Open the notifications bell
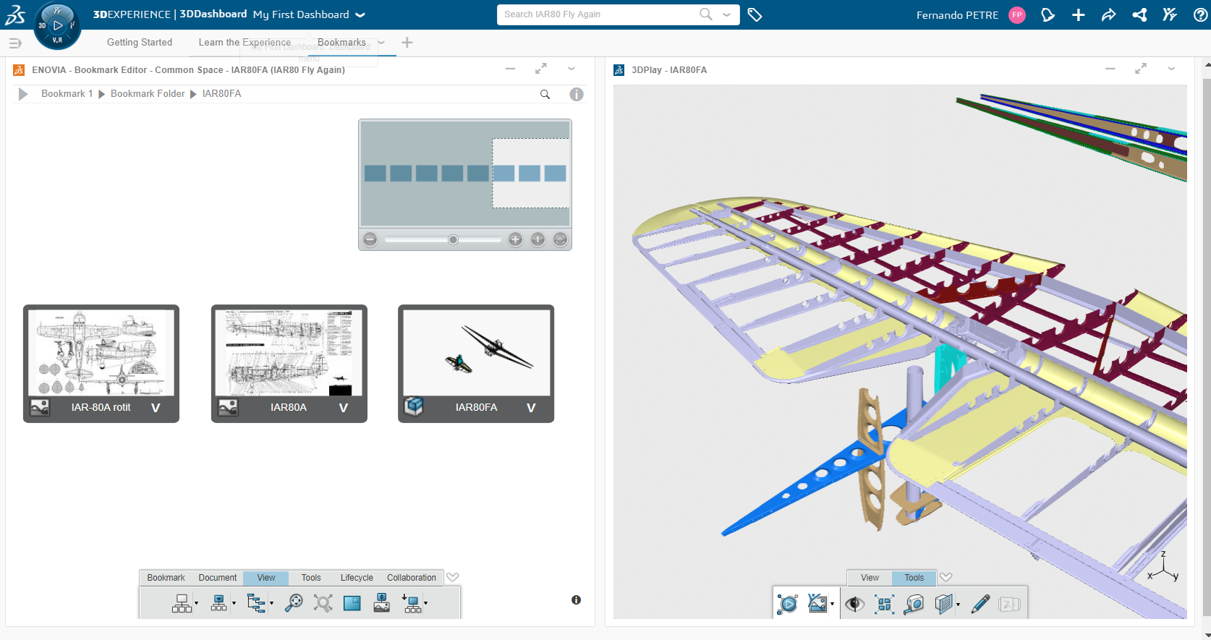The width and height of the screenshot is (1211, 640). pyautogui.click(x=1048, y=15)
